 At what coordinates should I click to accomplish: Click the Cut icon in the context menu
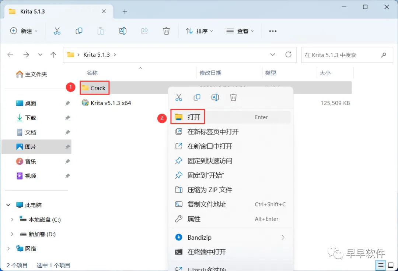[179, 97]
